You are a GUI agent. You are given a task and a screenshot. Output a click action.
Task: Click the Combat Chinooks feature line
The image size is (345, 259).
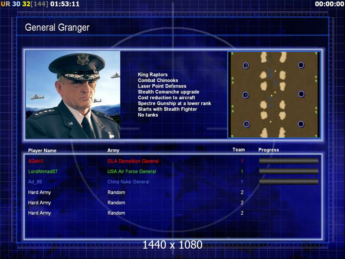[x=158, y=80]
